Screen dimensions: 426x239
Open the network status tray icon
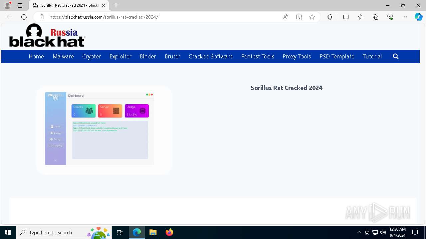pyautogui.click(x=375, y=232)
